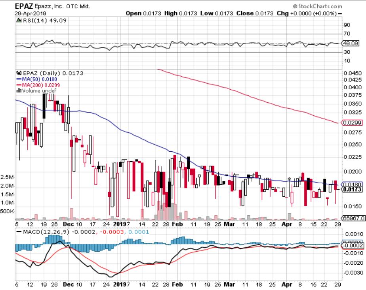Click the OTC Mkt. exchange label
The image size is (366, 290).
[78, 6]
